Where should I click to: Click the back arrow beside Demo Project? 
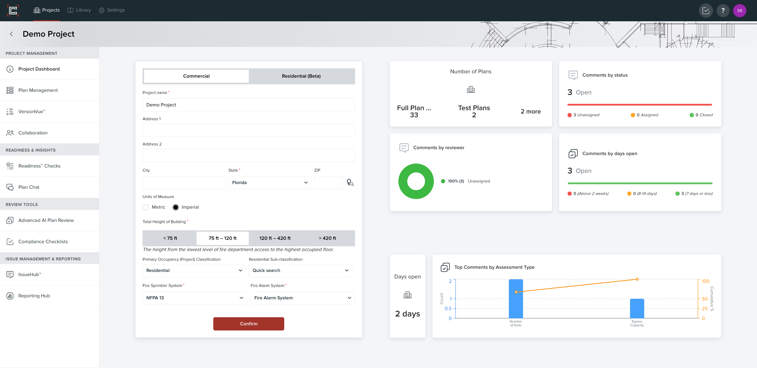click(x=11, y=34)
